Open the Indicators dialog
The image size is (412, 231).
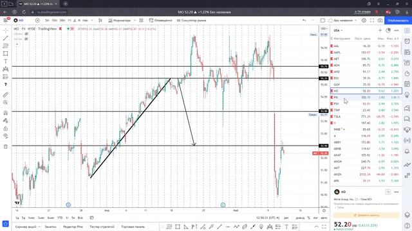(x=120, y=20)
